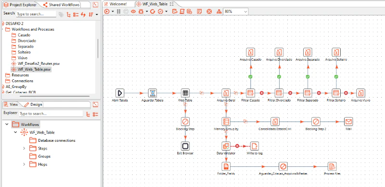Click the eye preview icon in the toolbar
This screenshot has width=385, height=187.
tap(133, 11)
